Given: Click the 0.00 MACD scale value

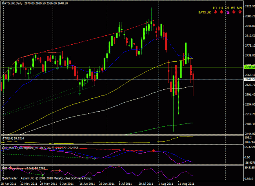Looking at the screenshot, I should tap(247, 157).
